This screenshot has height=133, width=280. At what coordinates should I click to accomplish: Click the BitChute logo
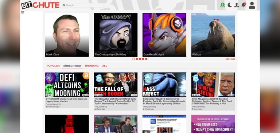point(40,5)
